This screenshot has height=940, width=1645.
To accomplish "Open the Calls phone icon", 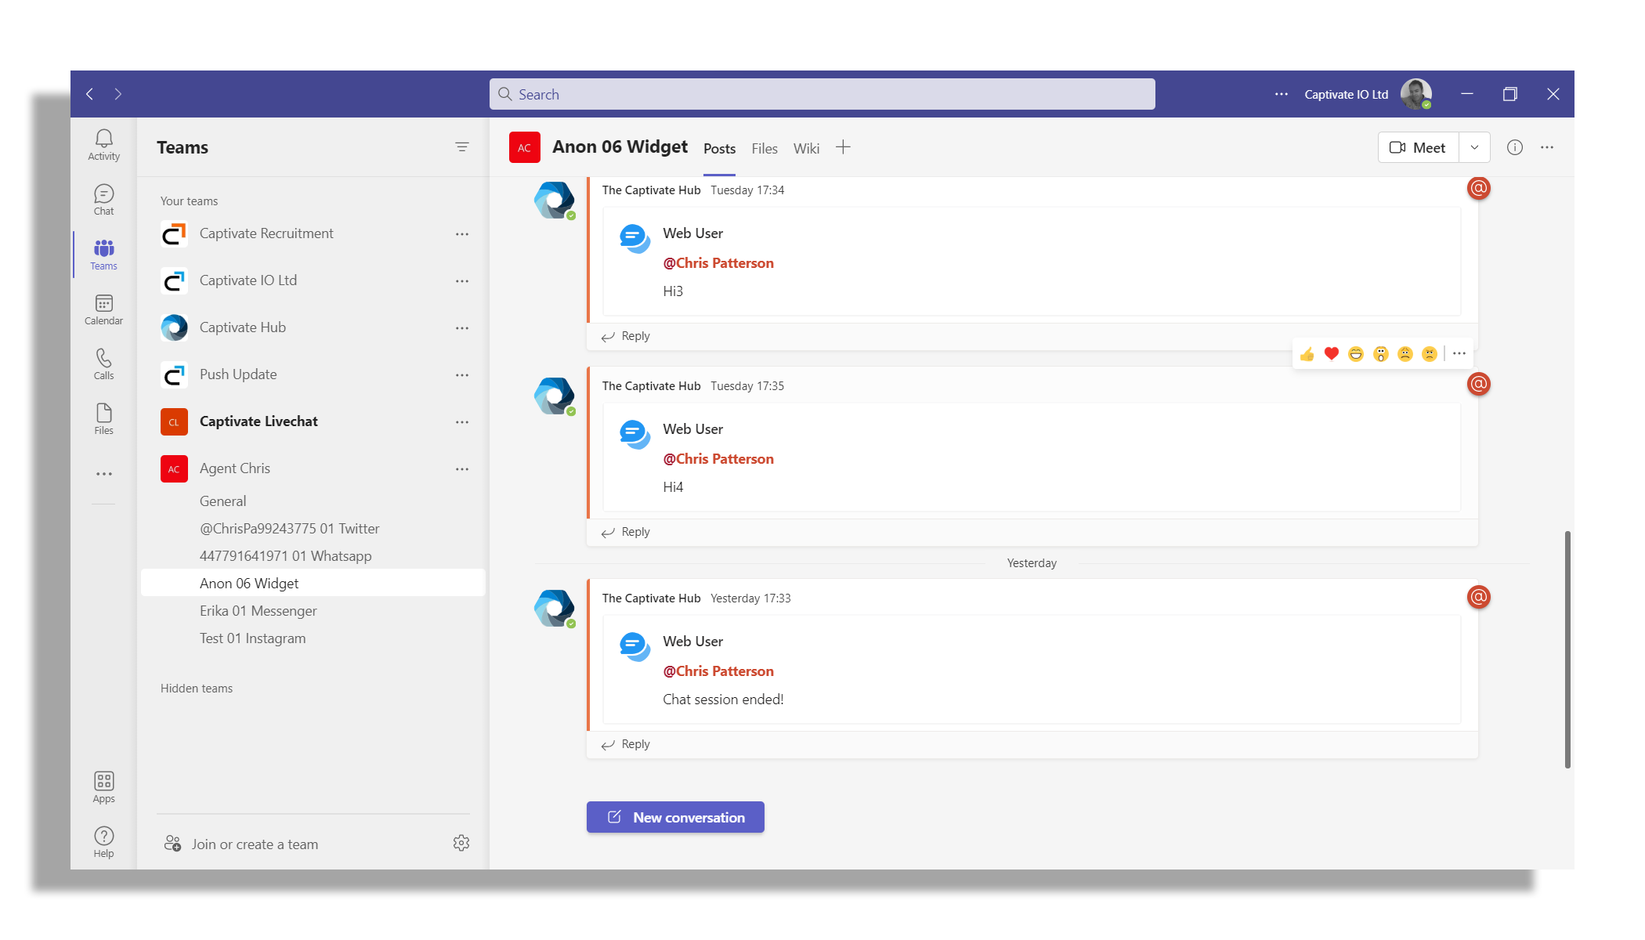I will (103, 364).
